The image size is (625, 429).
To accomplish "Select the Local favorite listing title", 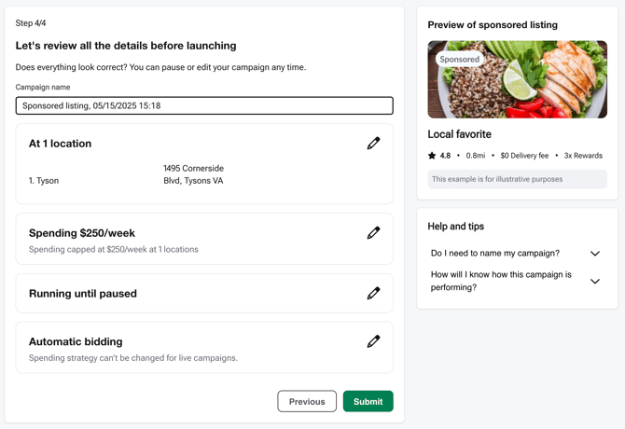I will point(460,134).
